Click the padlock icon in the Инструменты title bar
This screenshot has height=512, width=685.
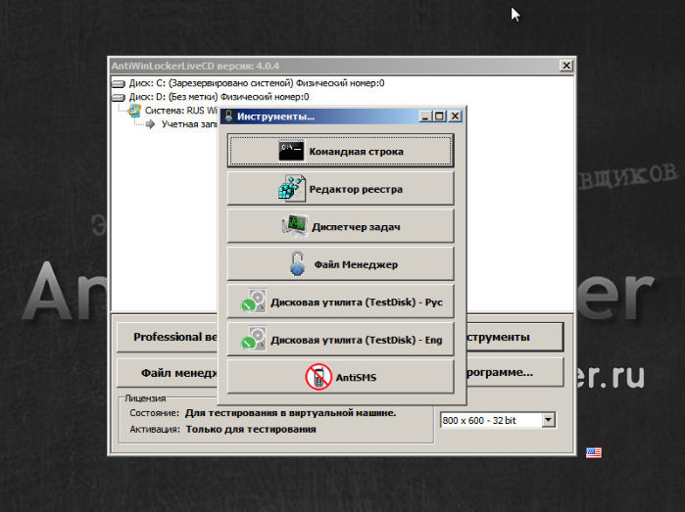point(228,116)
